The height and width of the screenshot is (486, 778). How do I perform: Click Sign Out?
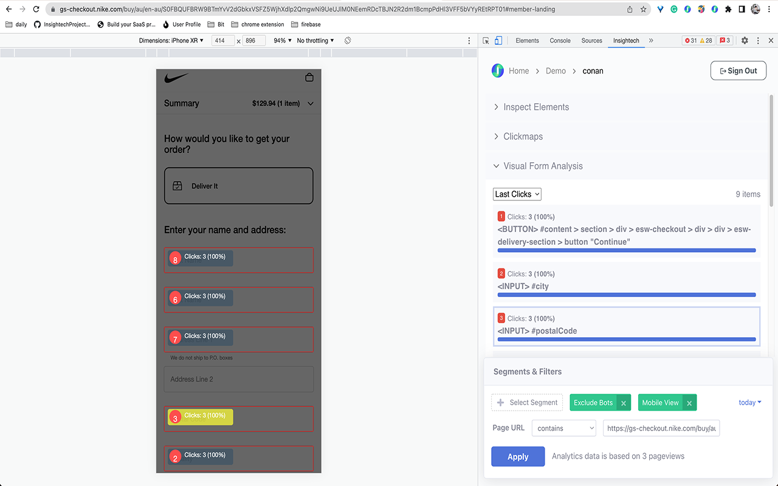(738, 70)
